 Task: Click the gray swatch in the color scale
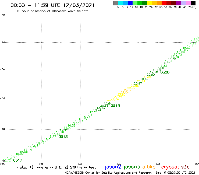coord(116,3)
